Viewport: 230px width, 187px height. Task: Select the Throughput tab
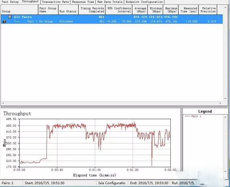pos(30,2)
